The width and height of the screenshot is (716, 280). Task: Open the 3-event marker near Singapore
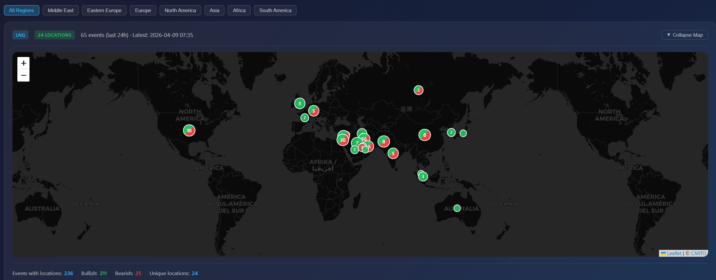(423, 177)
